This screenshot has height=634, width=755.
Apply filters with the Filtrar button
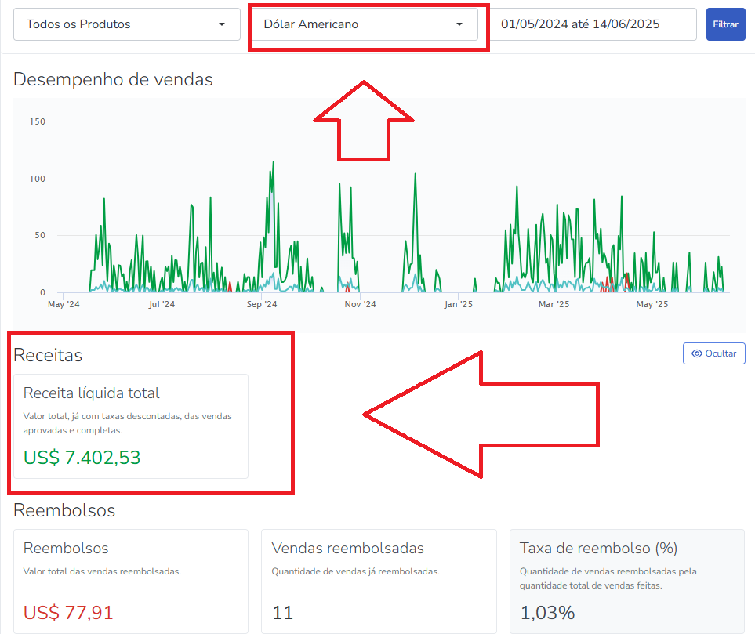point(726,24)
